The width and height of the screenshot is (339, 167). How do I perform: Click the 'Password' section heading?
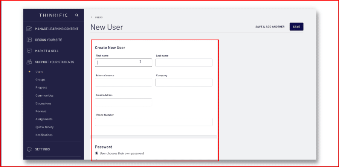pyautogui.click(x=104, y=147)
